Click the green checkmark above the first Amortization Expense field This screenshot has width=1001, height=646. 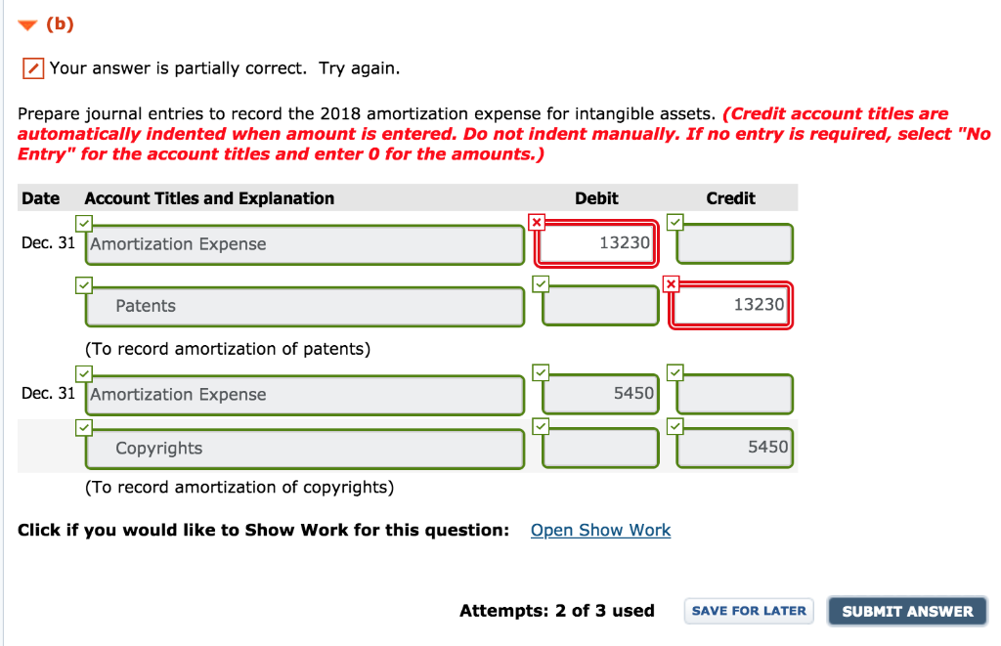pyautogui.click(x=84, y=223)
